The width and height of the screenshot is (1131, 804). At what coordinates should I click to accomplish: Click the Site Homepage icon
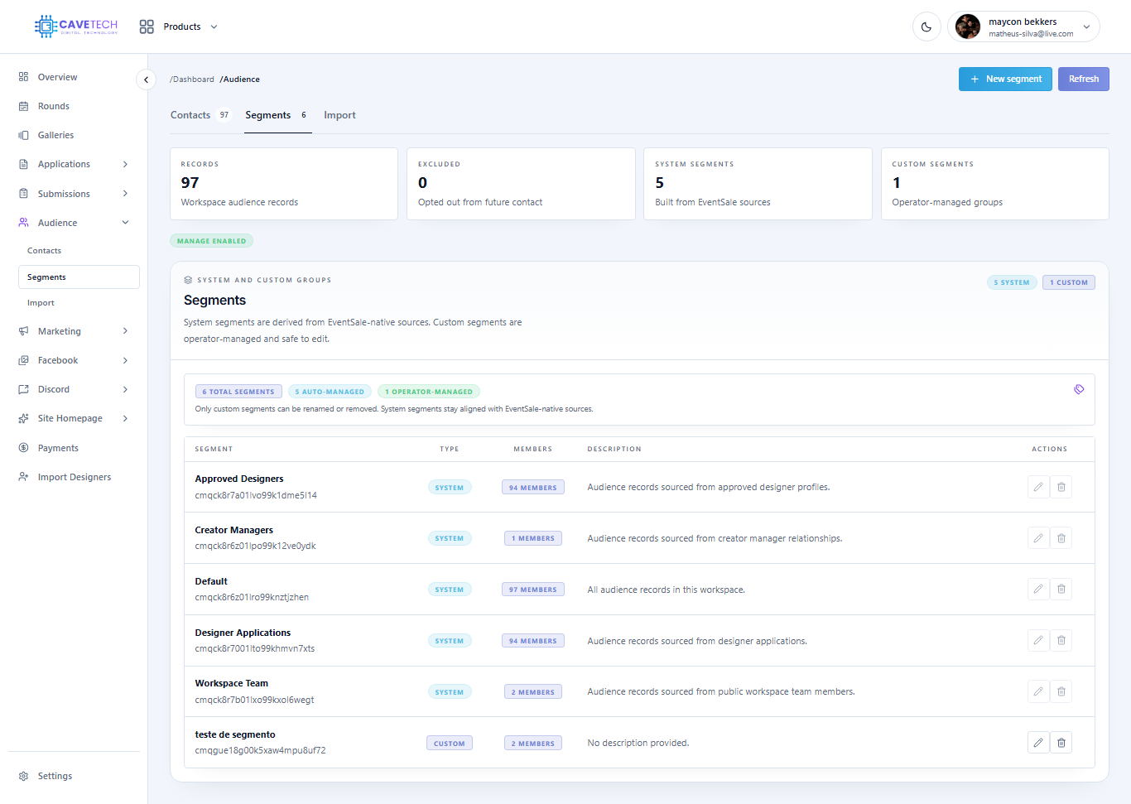click(x=23, y=418)
